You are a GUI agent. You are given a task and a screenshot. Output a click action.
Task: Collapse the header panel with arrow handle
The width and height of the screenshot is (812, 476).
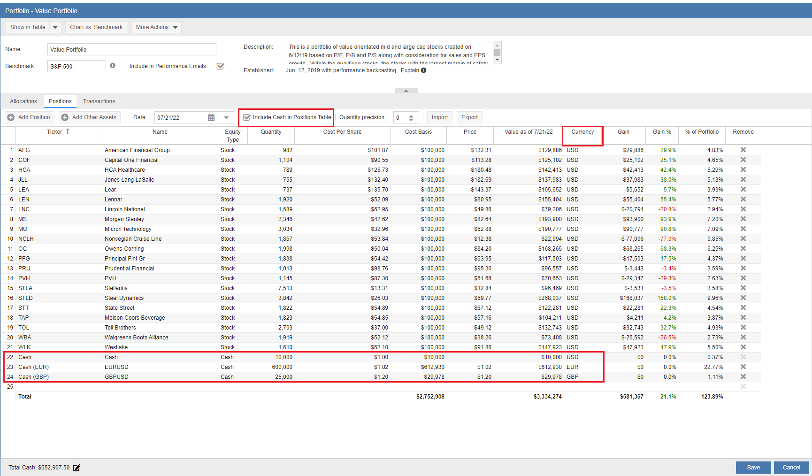(x=406, y=91)
